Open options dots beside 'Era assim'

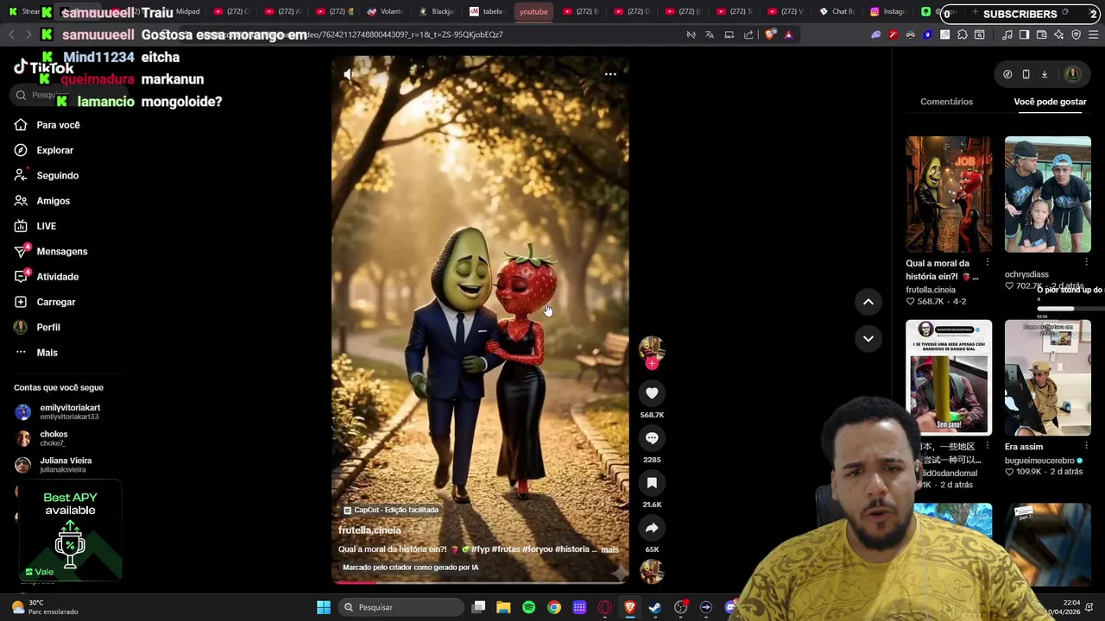click(1086, 447)
